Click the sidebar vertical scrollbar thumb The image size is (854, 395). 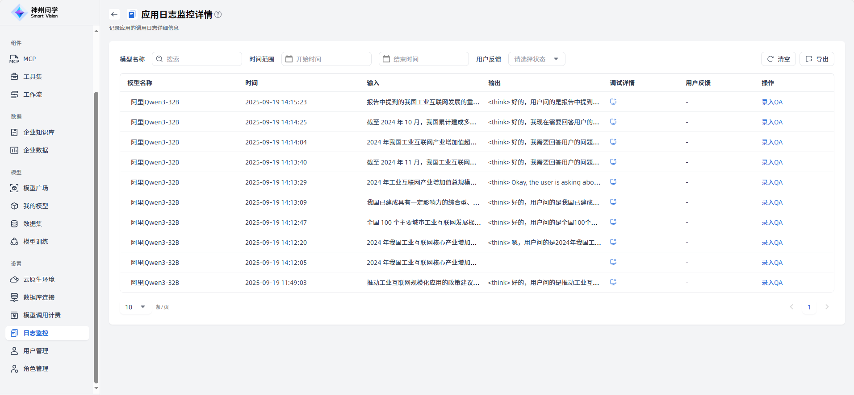point(96,236)
